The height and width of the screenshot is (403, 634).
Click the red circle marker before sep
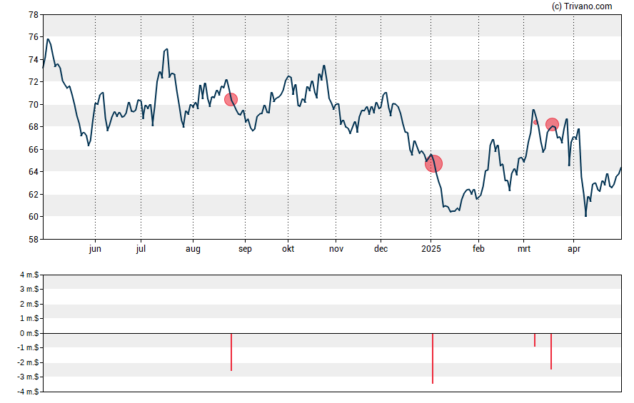click(231, 99)
